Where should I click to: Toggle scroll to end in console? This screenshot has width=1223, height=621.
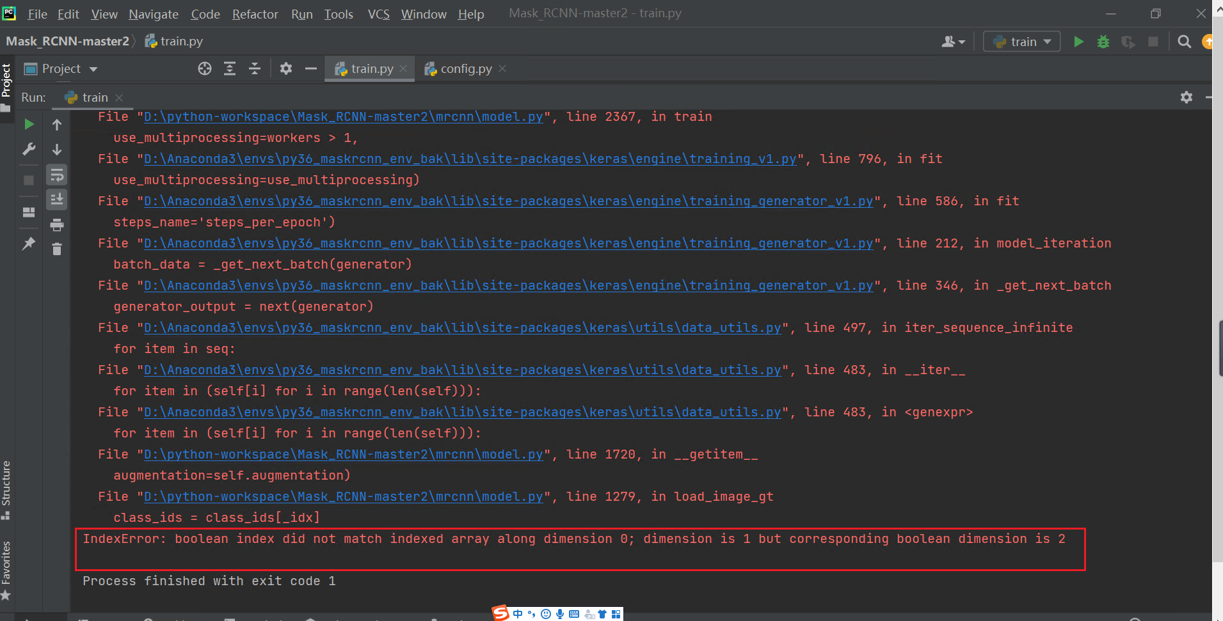(x=56, y=199)
